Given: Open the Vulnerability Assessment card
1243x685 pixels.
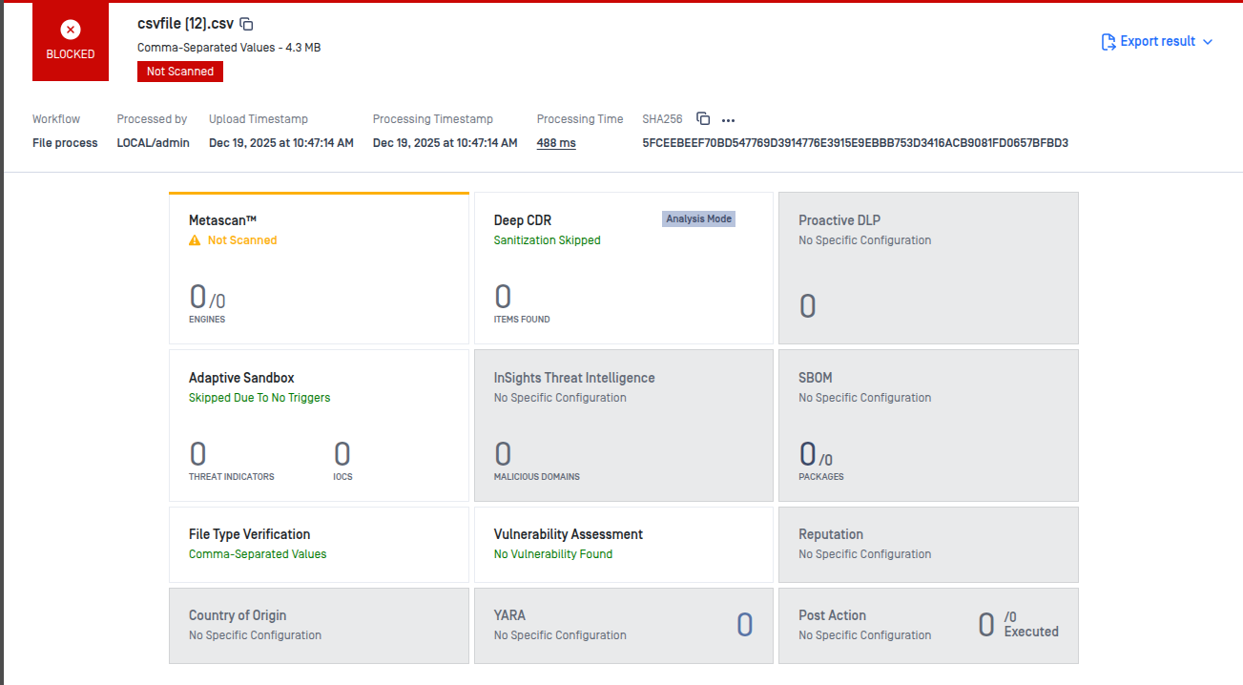Looking at the screenshot, I should pos(623,544).
